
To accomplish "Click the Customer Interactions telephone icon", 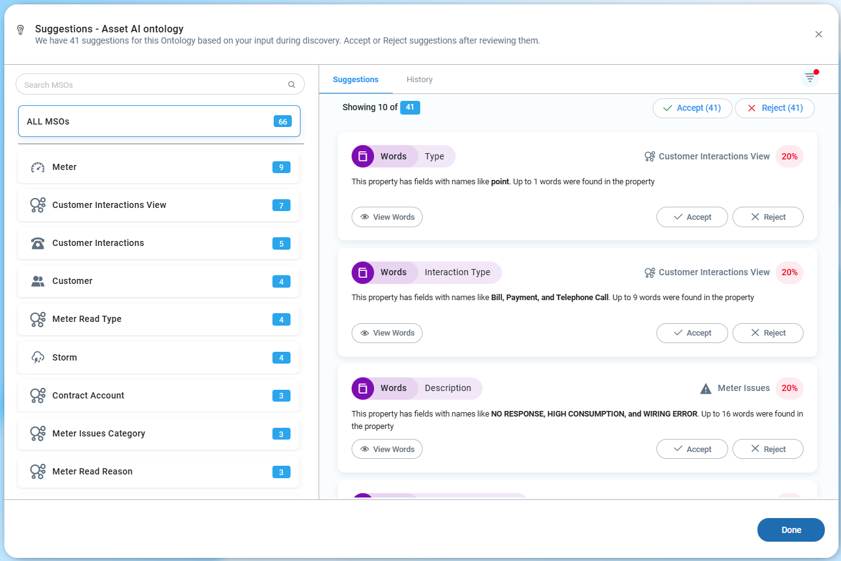I will pyautogui.click(x=38, y=243).
